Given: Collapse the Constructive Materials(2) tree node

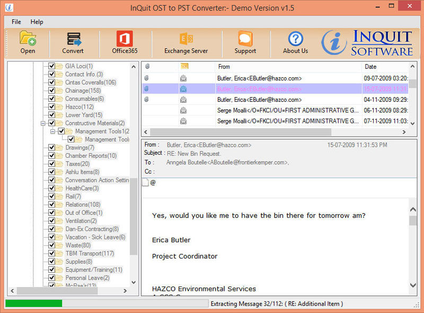Looking at the screenshot, I should [43, 123].
